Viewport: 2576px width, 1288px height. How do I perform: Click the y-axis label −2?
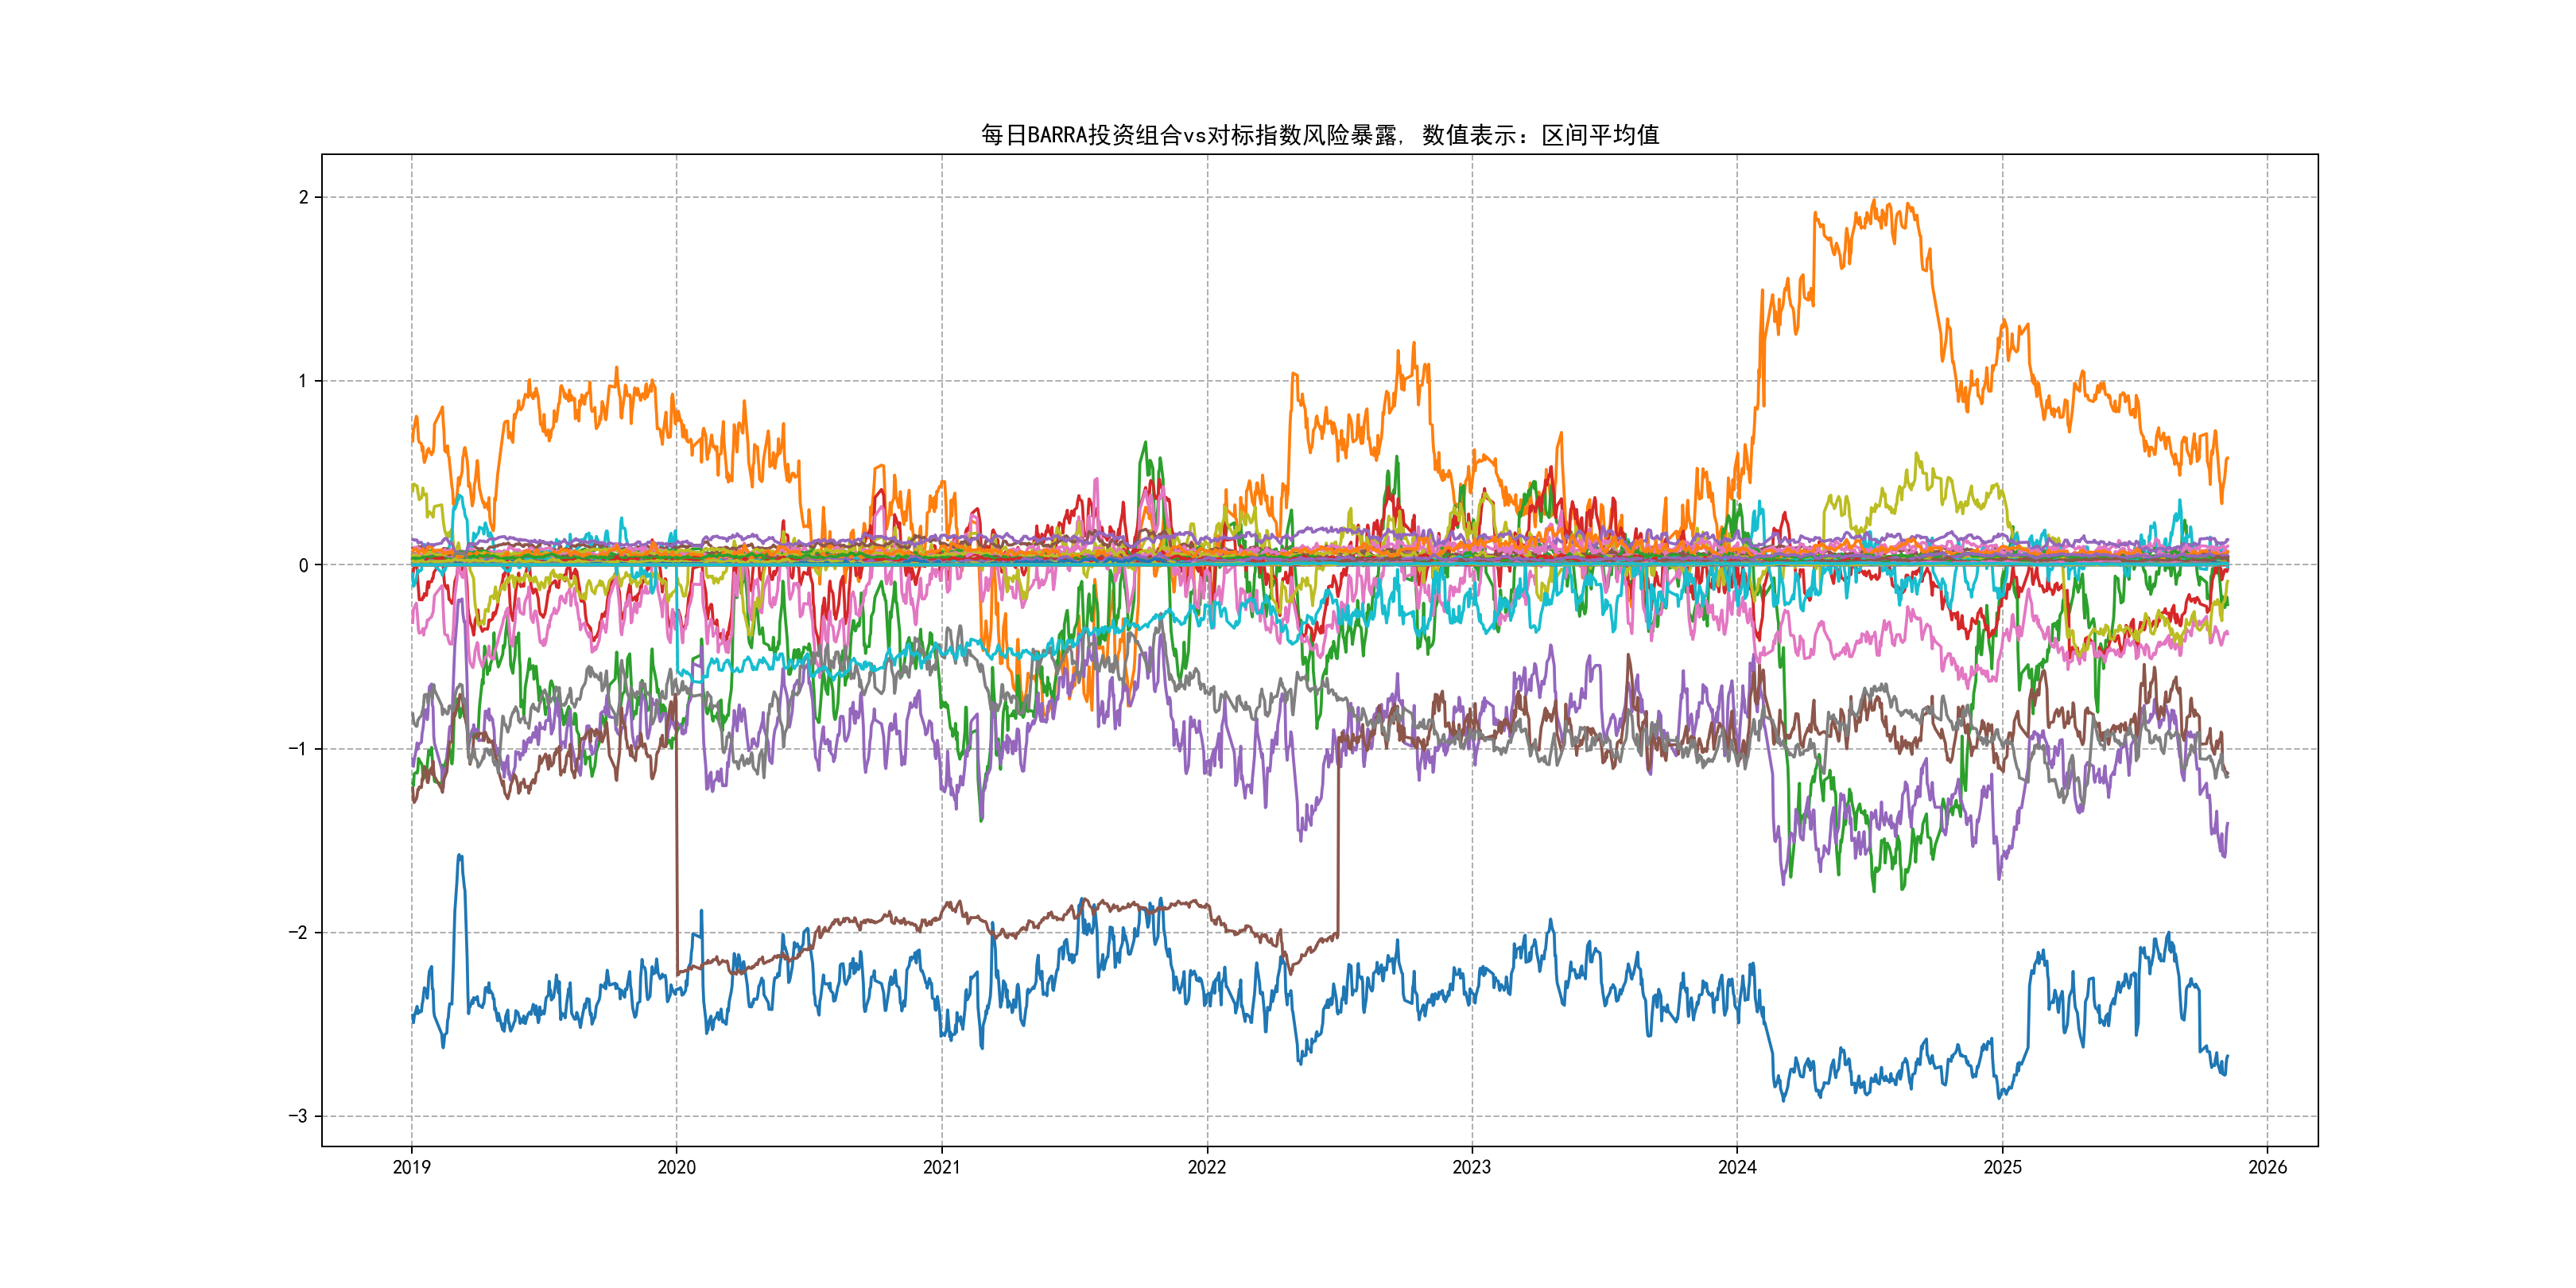click(298, 933)
